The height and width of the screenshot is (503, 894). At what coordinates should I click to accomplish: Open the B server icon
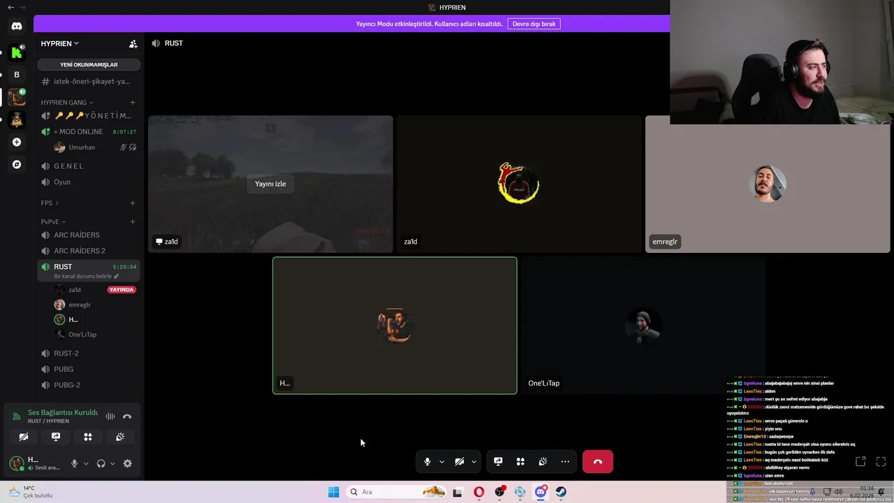click(x=17, y=74)
